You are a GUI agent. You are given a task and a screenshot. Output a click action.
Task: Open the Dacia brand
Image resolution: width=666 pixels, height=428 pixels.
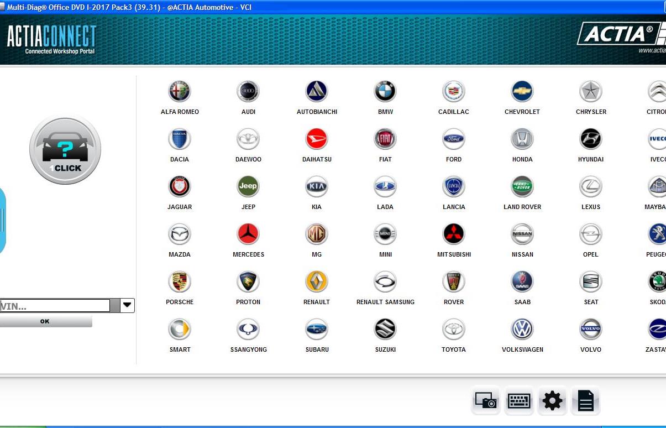coord(180,139)
